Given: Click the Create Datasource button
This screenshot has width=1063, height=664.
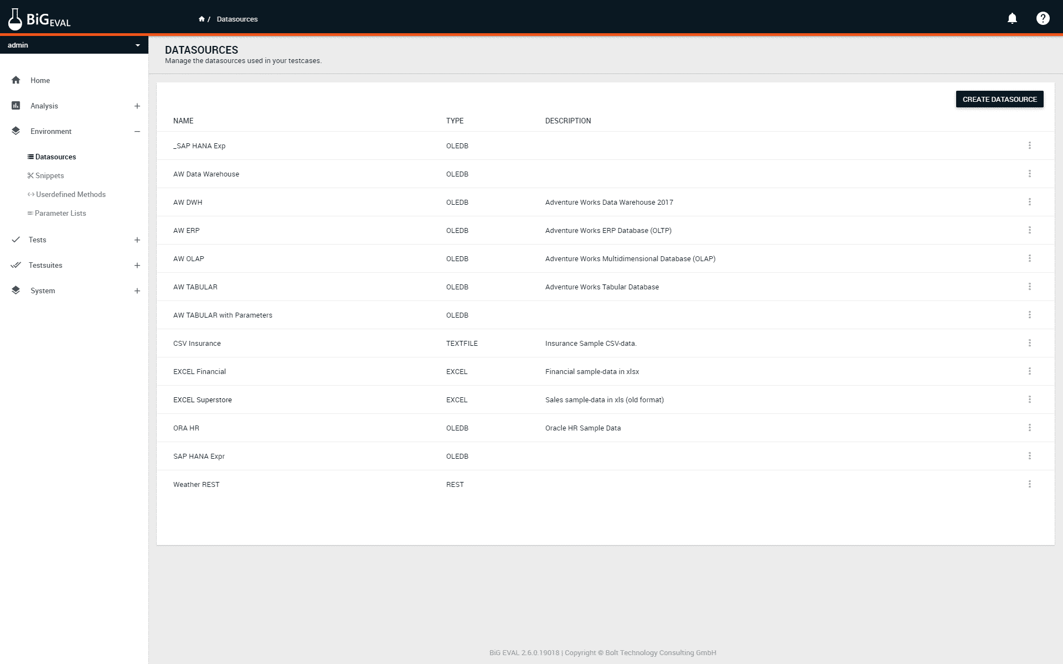Looking at the screenshot, I should pyautogui.click(x=999, y=99).
